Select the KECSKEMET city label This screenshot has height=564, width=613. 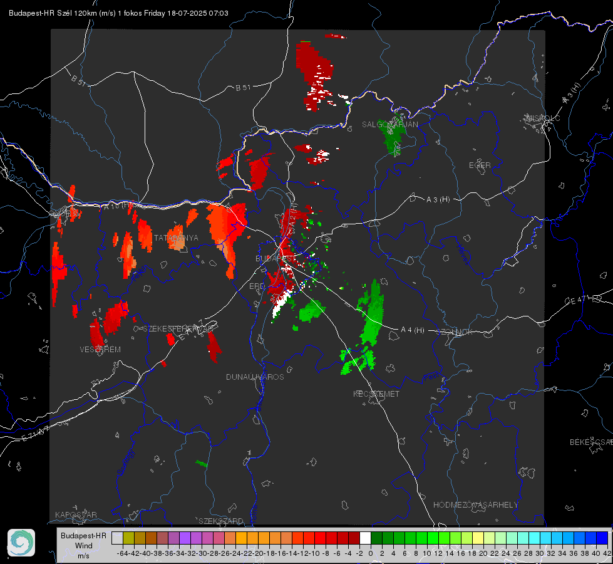pos(376,394)
